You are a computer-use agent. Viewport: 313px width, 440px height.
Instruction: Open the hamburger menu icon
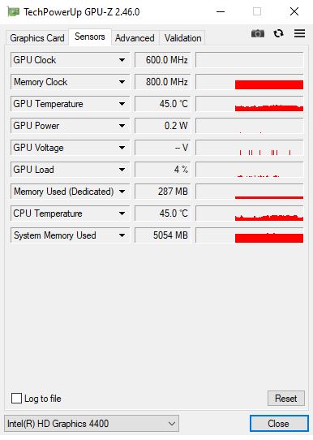pos(299,33)
